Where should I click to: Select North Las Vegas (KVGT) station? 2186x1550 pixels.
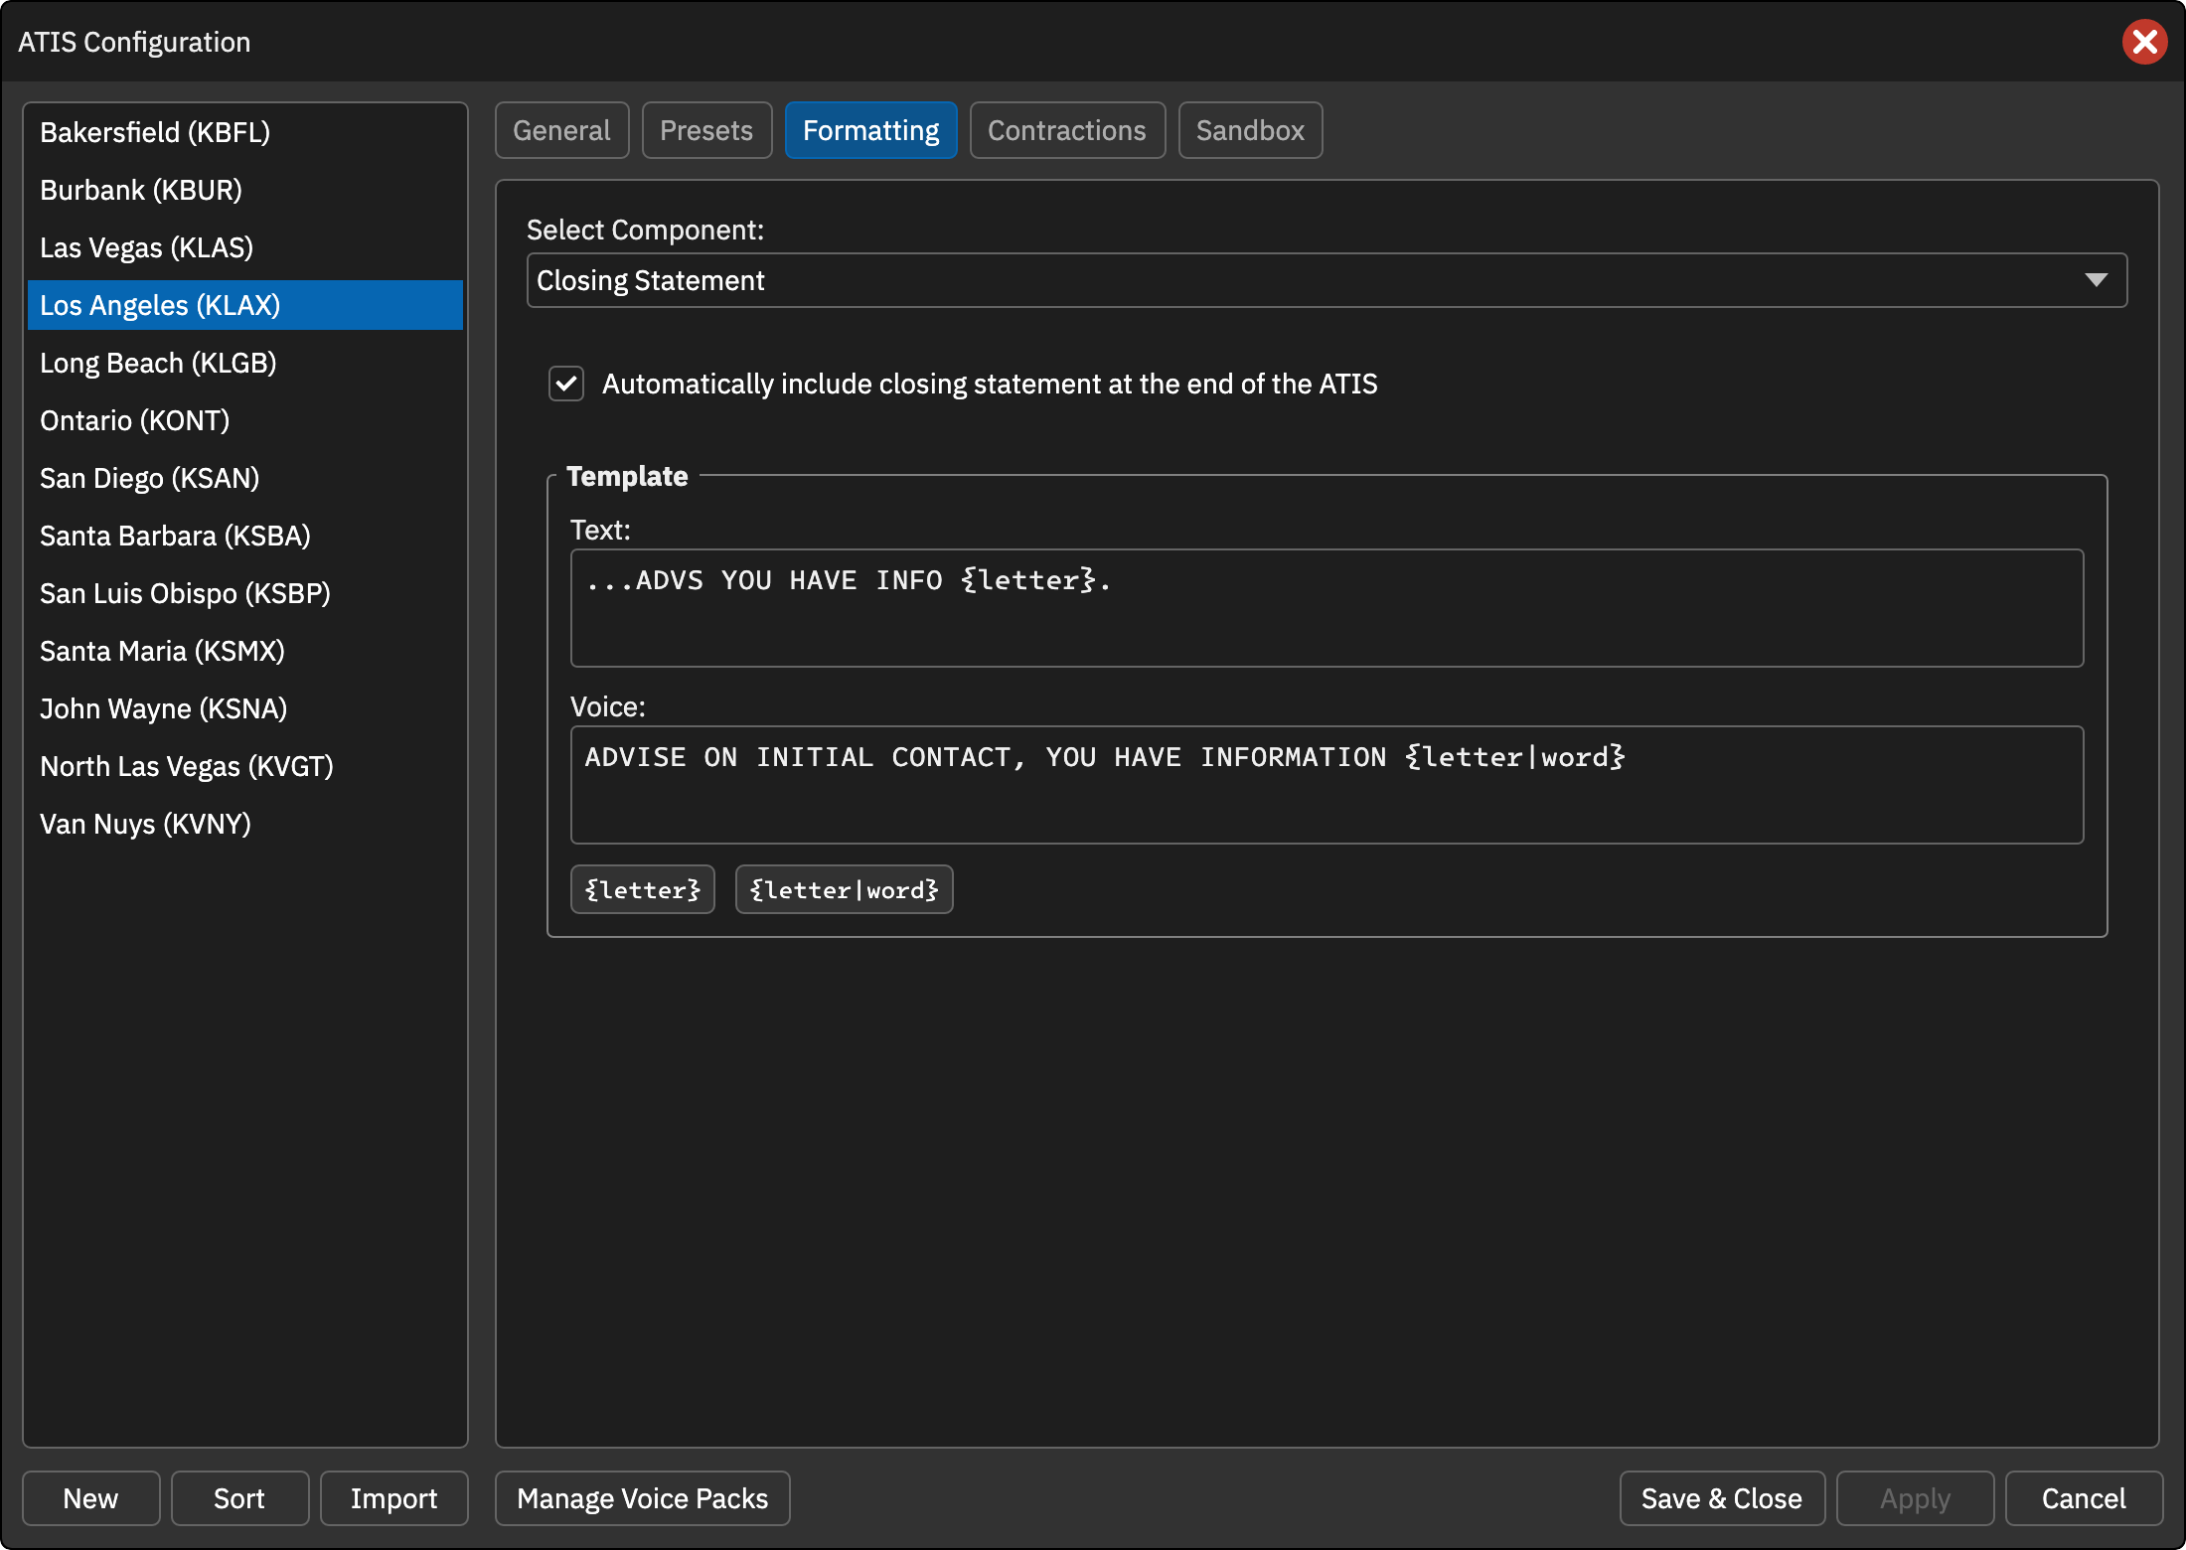245,766
